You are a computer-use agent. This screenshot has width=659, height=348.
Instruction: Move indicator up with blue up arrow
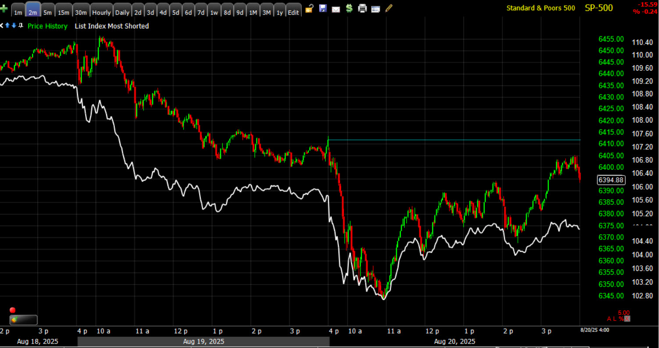(x=7, y=26)
